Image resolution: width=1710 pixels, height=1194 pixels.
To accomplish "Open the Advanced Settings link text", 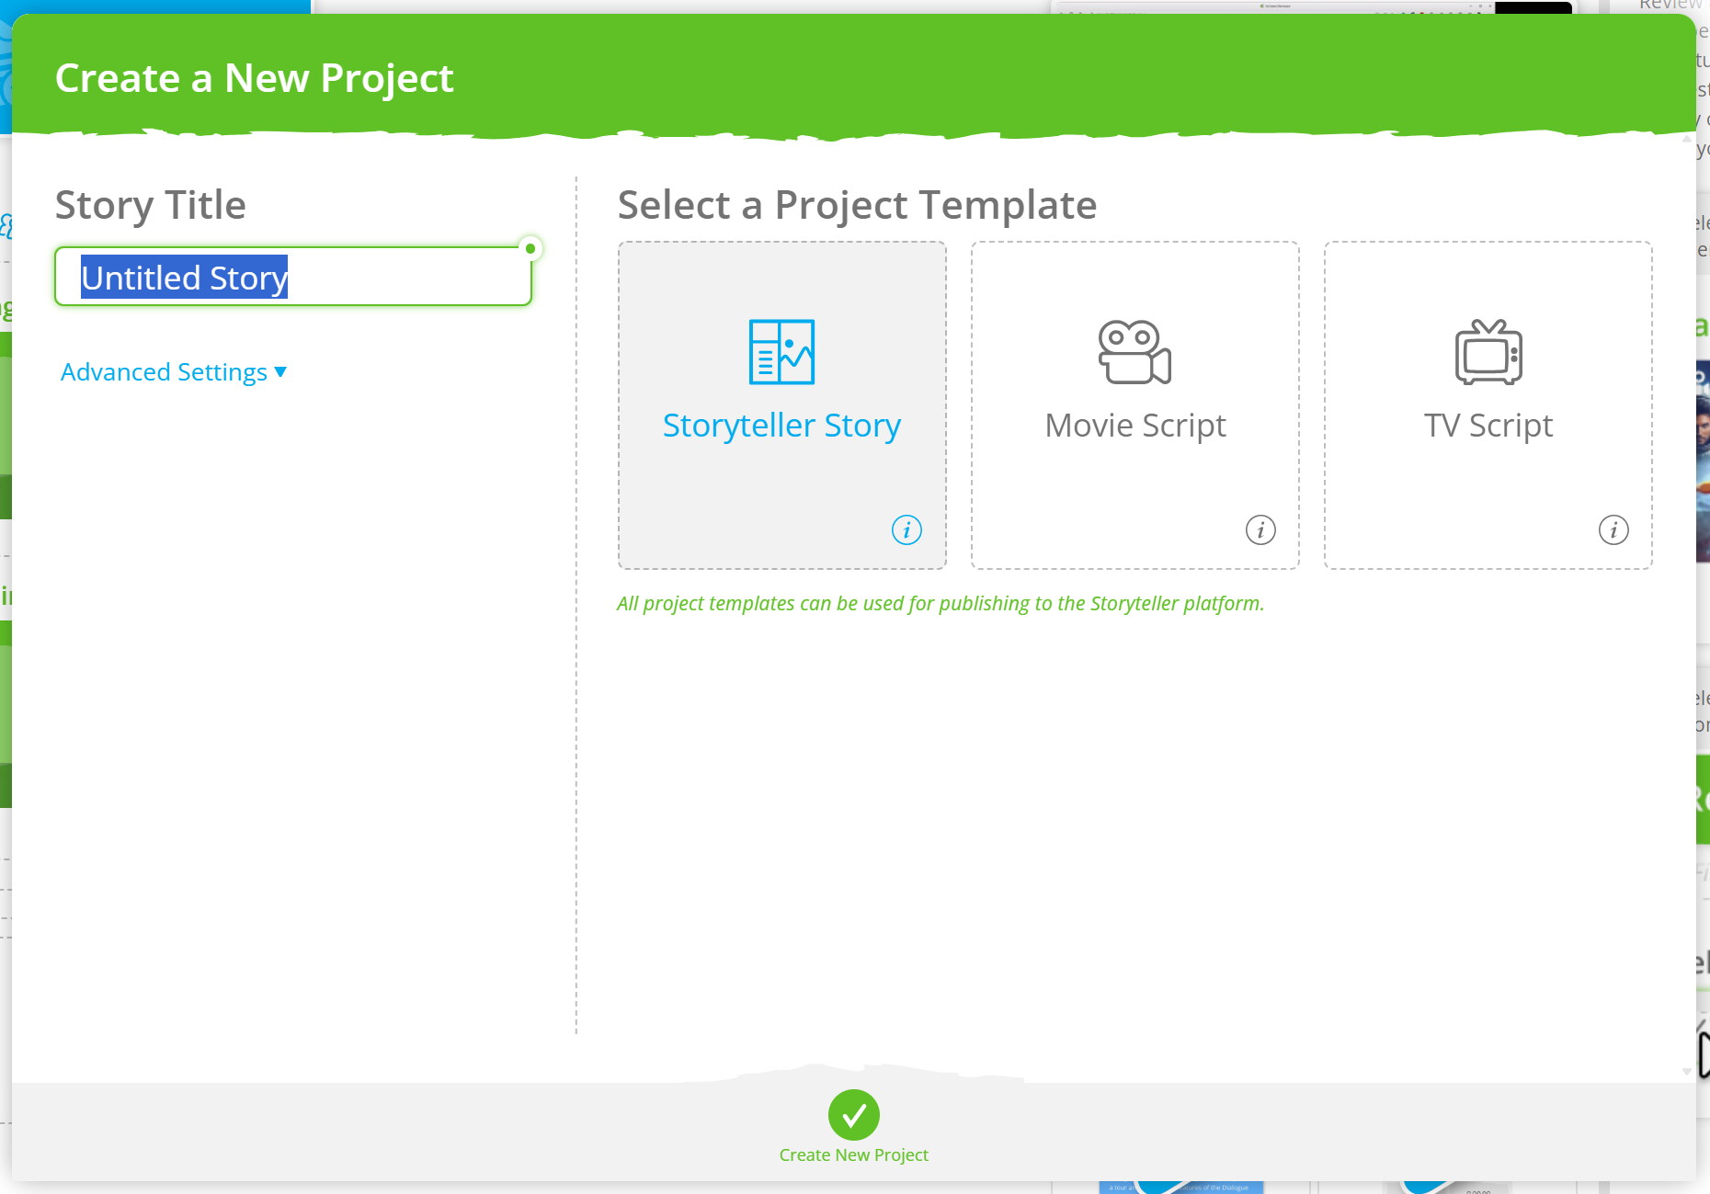I will 164,372.
